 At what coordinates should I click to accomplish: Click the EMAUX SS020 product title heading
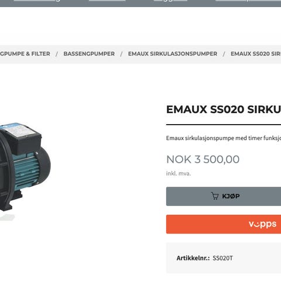point(224,109)
